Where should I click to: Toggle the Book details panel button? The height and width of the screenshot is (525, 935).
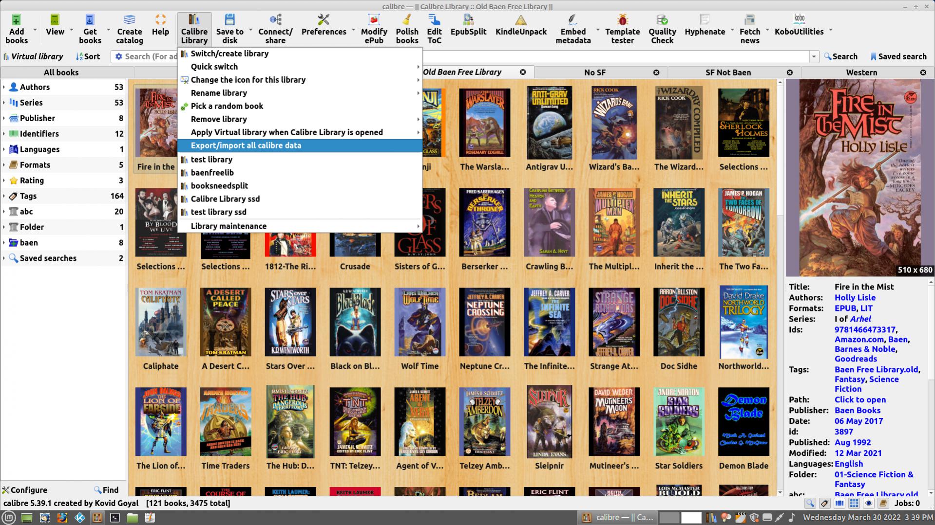pos(883,503)
